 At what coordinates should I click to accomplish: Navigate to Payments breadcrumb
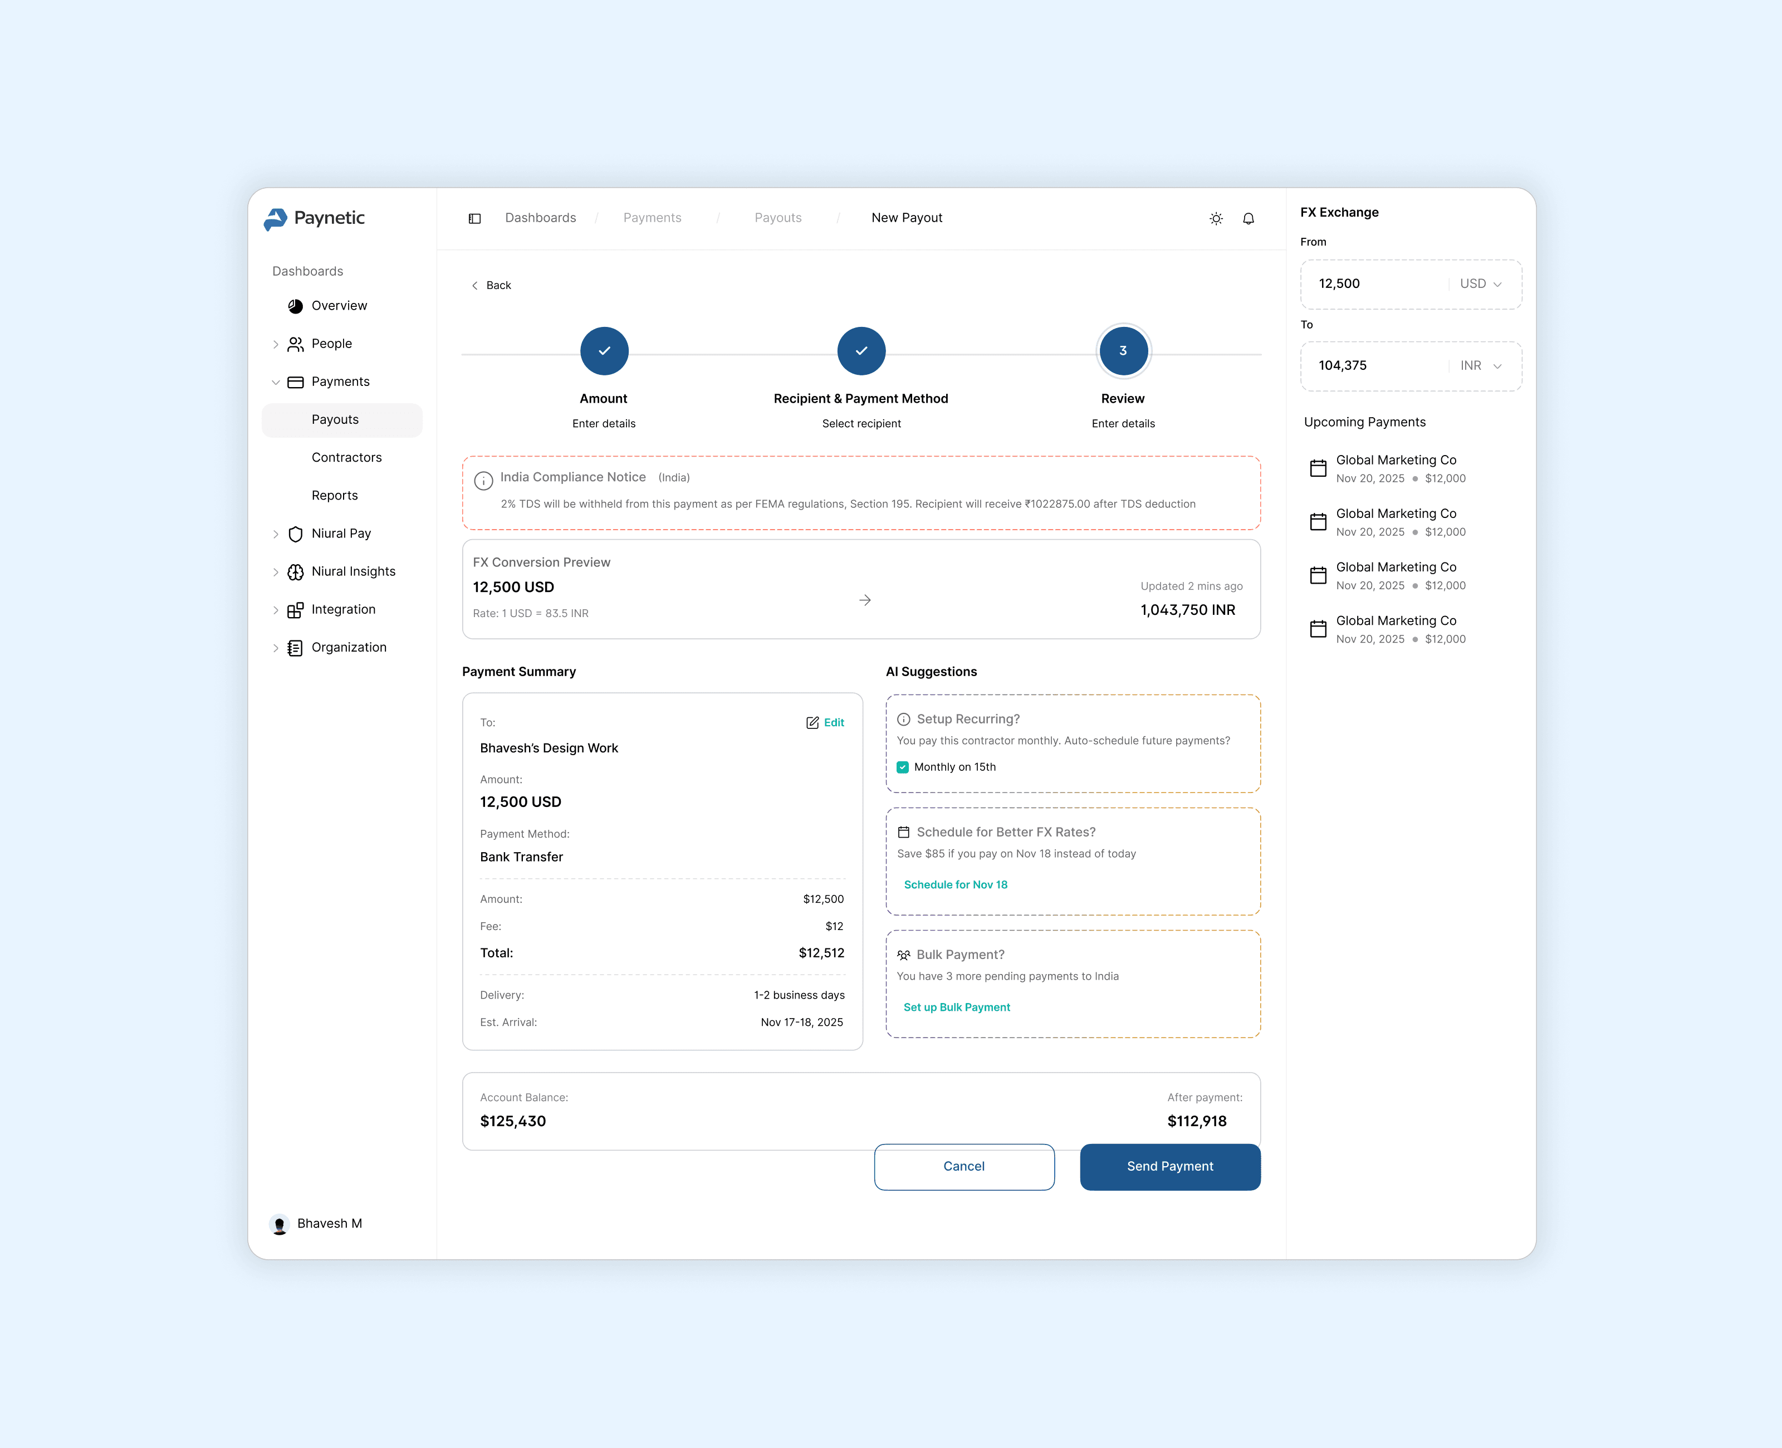pyautogui.click(x=652, y=218)
